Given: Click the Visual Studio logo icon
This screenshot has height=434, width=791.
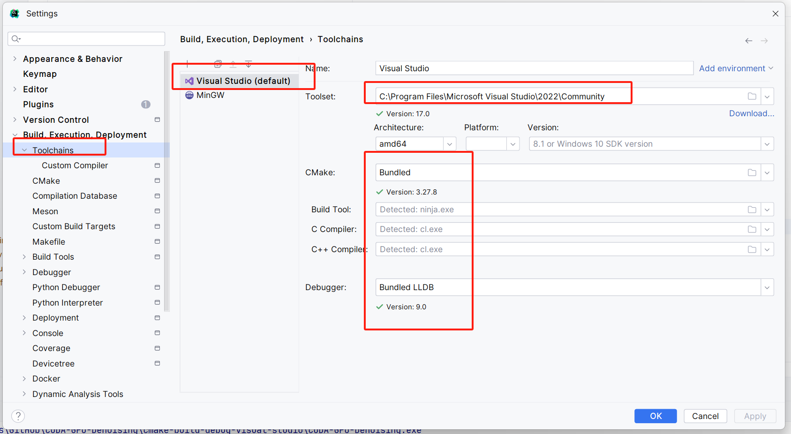Looking at the screenshot, I should (189, 81).
